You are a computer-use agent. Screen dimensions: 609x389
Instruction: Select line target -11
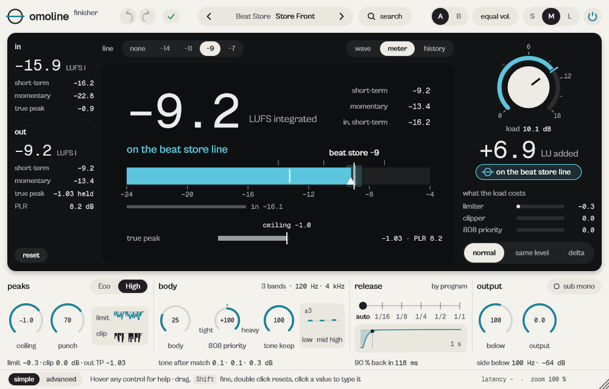(x=188, y=49)
